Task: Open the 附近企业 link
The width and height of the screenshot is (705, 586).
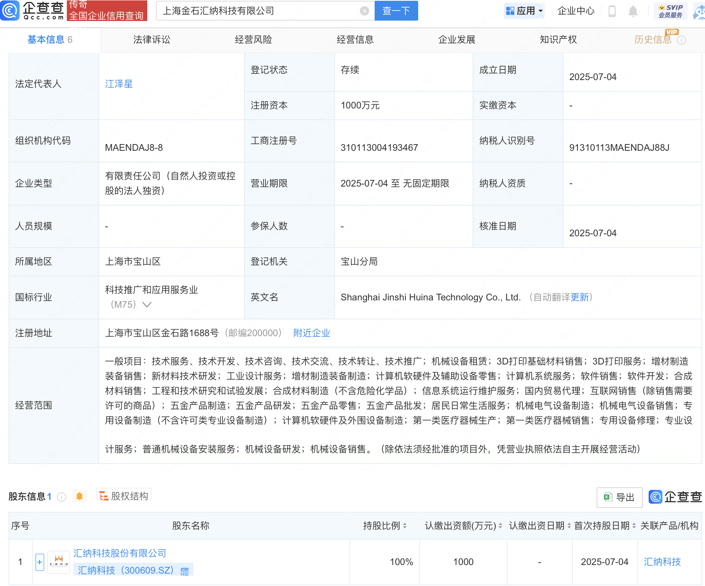Action: [x=312, y=333]
